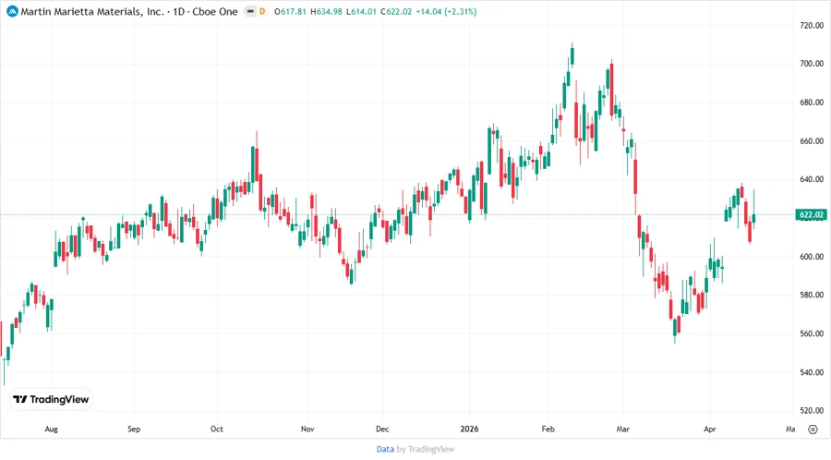Select the 640.00 price axis label
831x460 pixels.
point(812,179)
